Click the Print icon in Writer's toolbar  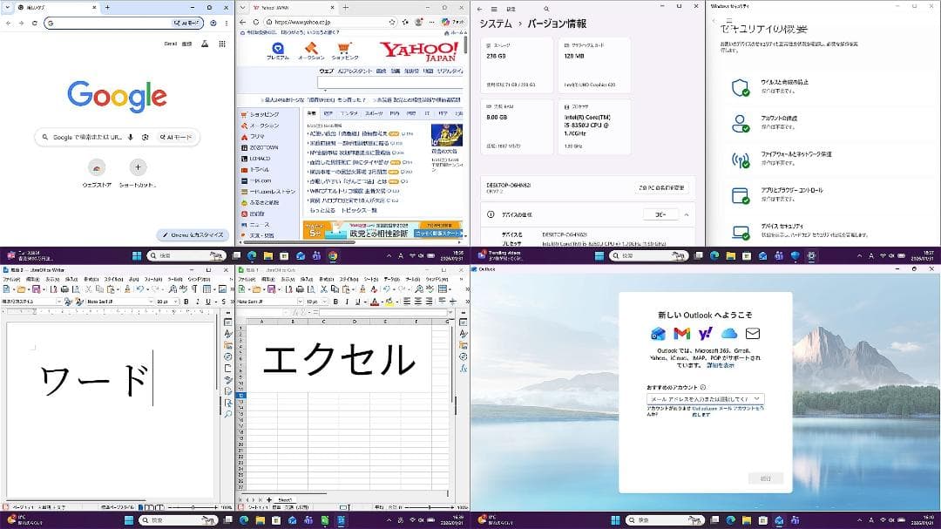(x=64, y=288)
